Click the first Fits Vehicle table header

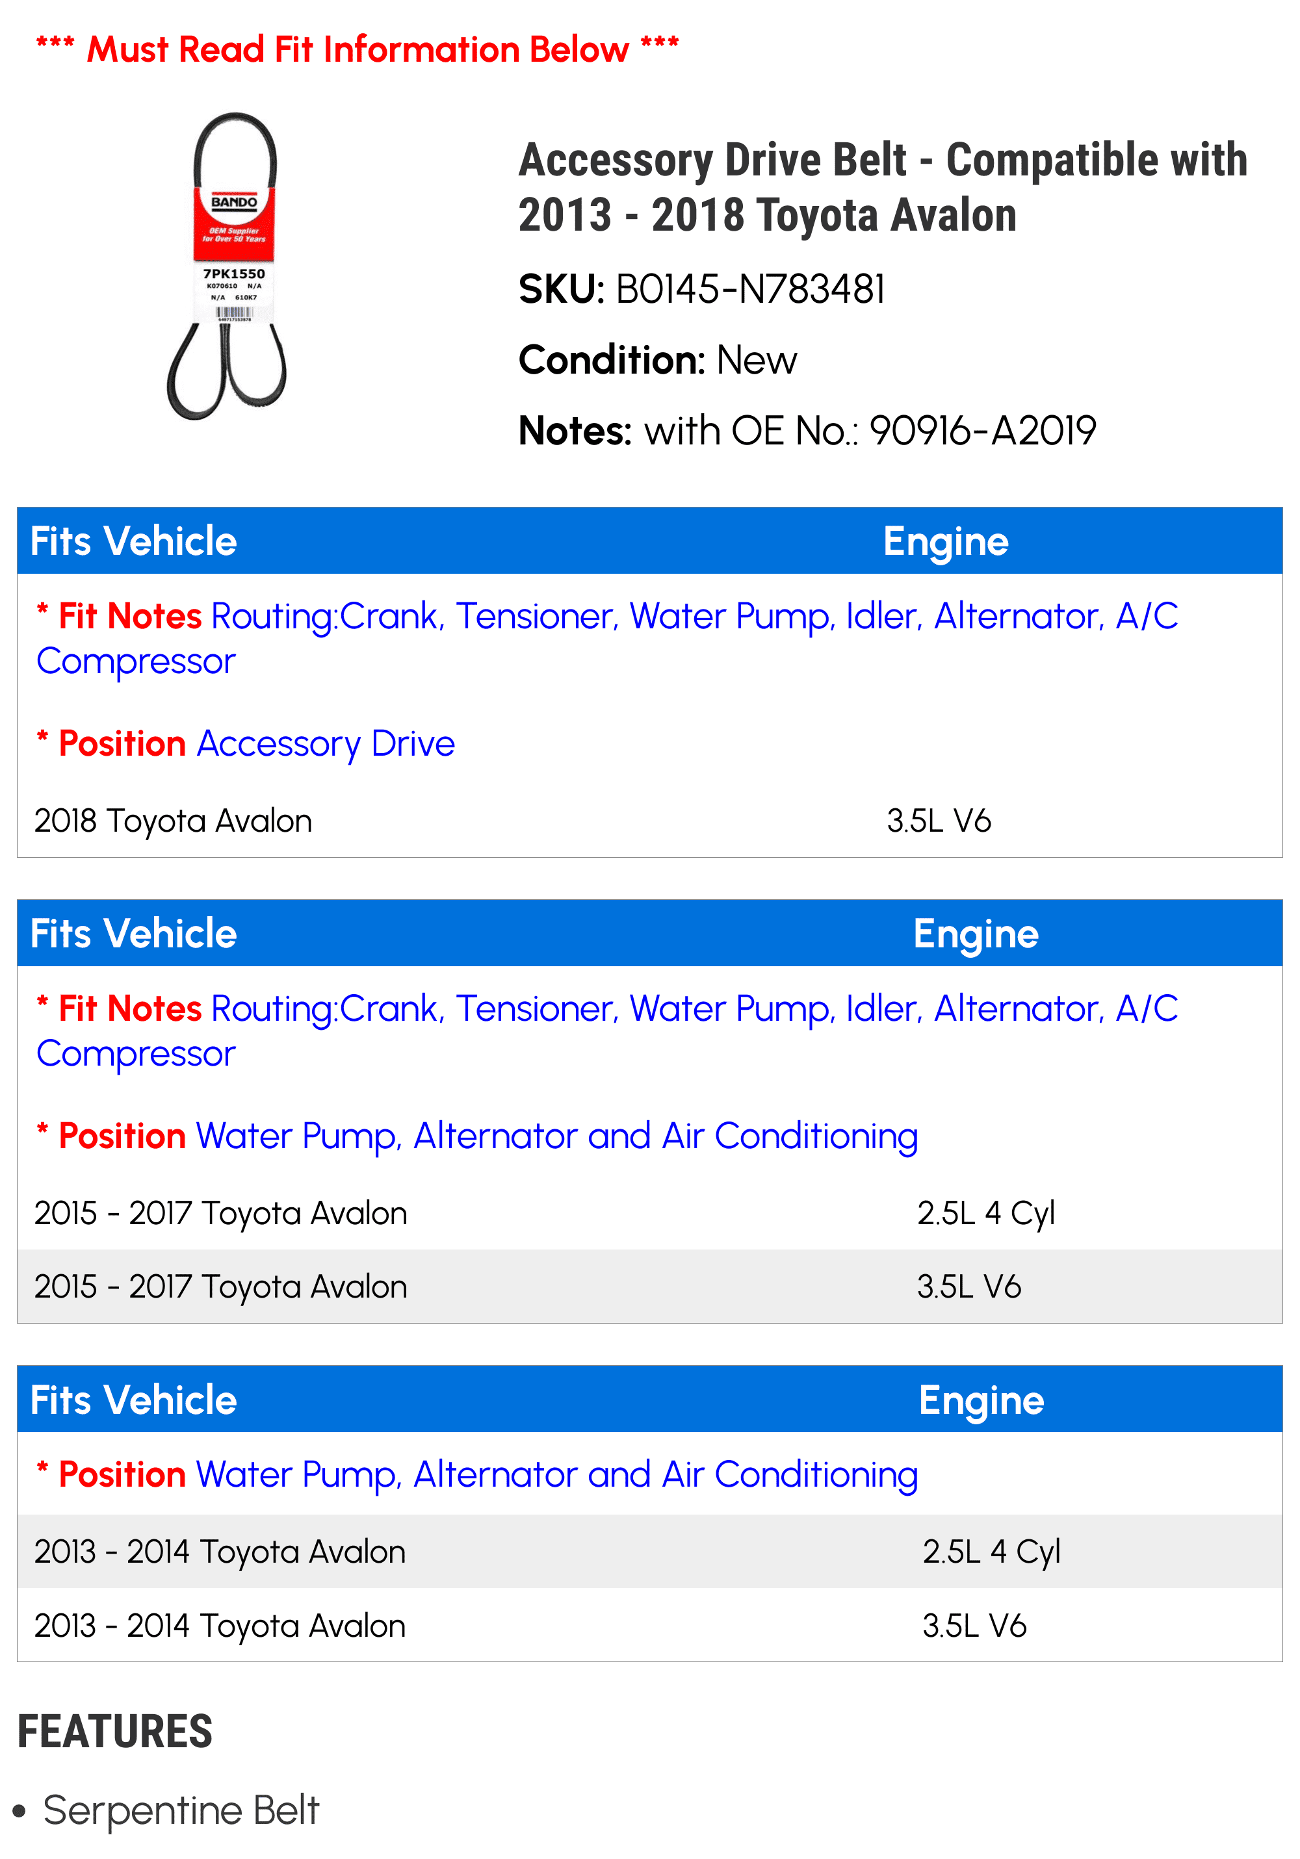point(134,541)
